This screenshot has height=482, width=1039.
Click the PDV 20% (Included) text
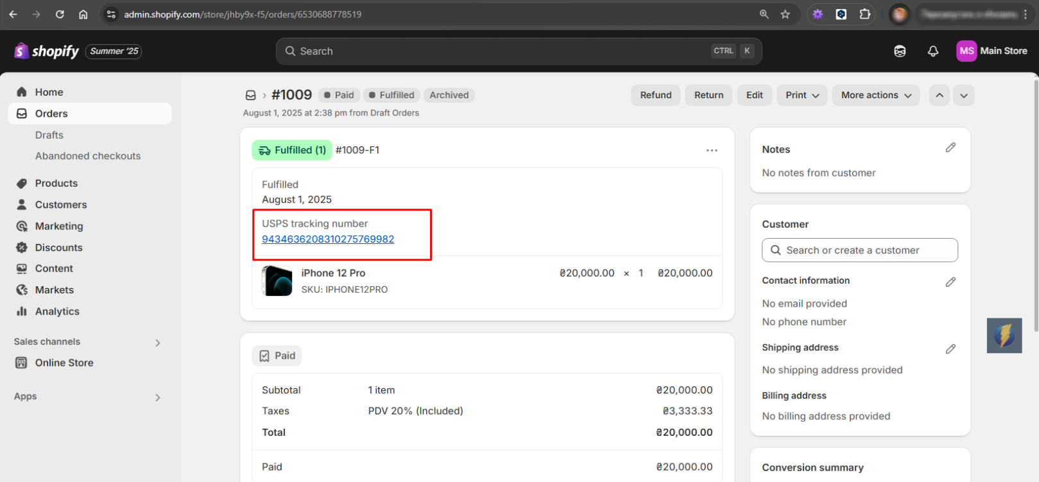[415, 411]
